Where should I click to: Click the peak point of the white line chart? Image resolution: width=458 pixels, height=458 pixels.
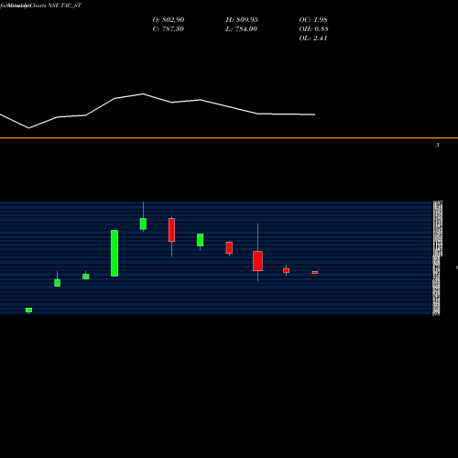pos(143,93)
